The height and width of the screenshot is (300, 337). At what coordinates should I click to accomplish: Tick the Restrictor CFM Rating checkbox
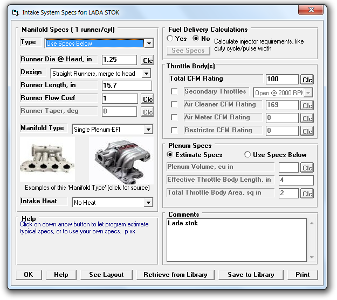tap(174, 130)
